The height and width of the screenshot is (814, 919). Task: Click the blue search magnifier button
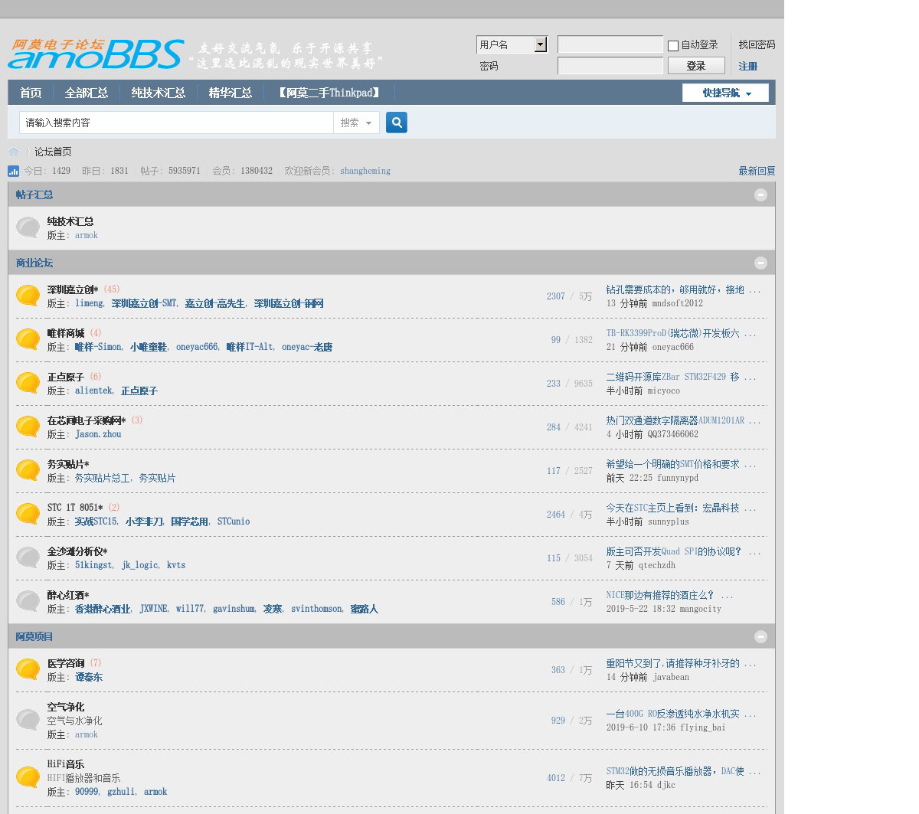coord(396,123)
